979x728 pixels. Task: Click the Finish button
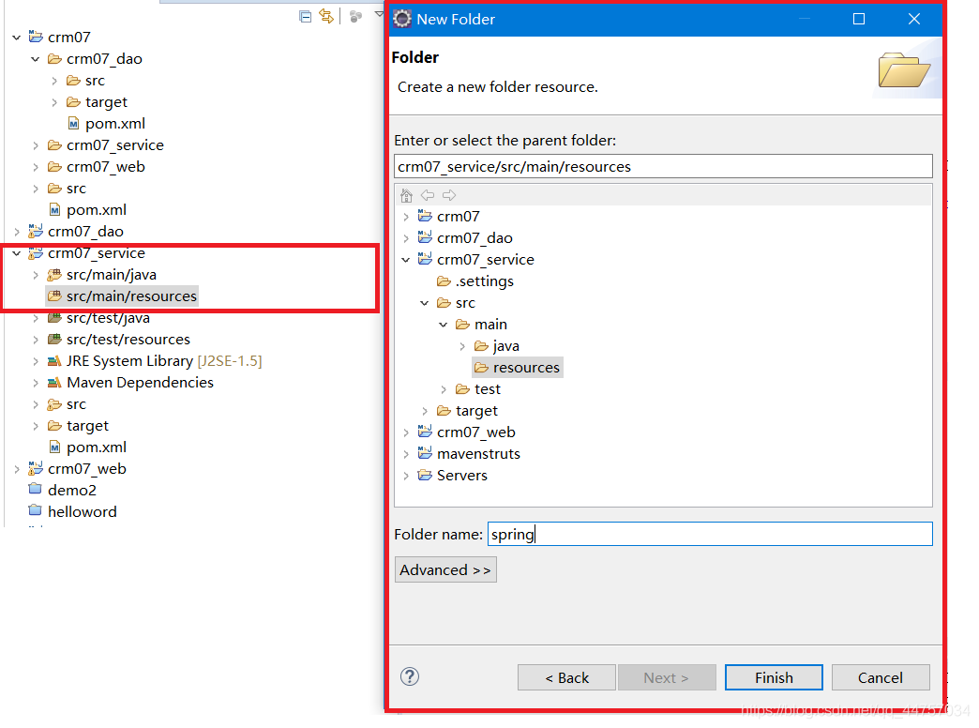[x=774, y=677]
